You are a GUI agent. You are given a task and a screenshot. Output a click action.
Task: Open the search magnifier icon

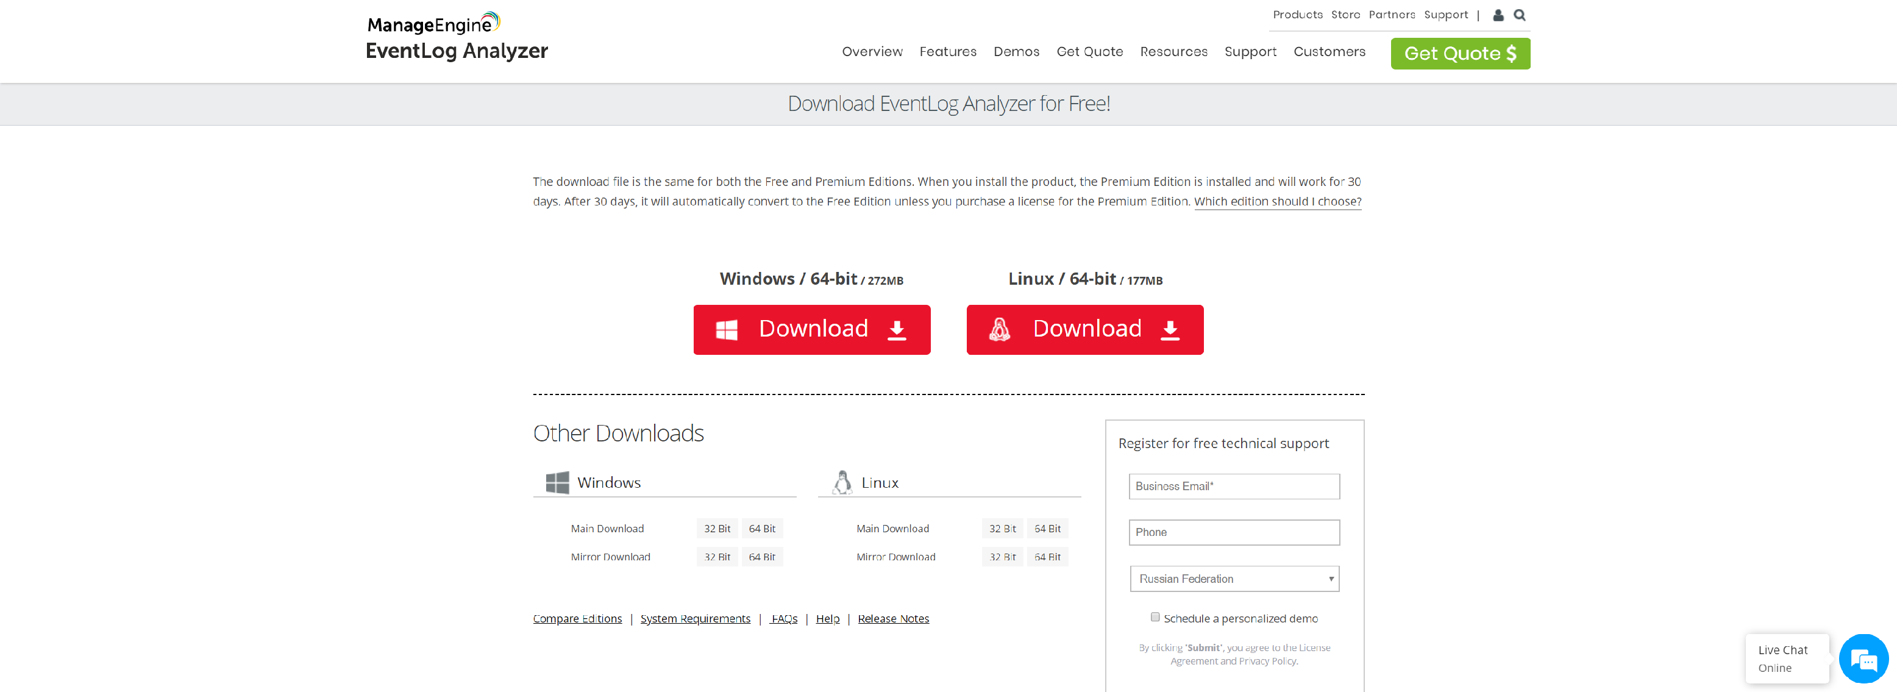(1519, 15)
